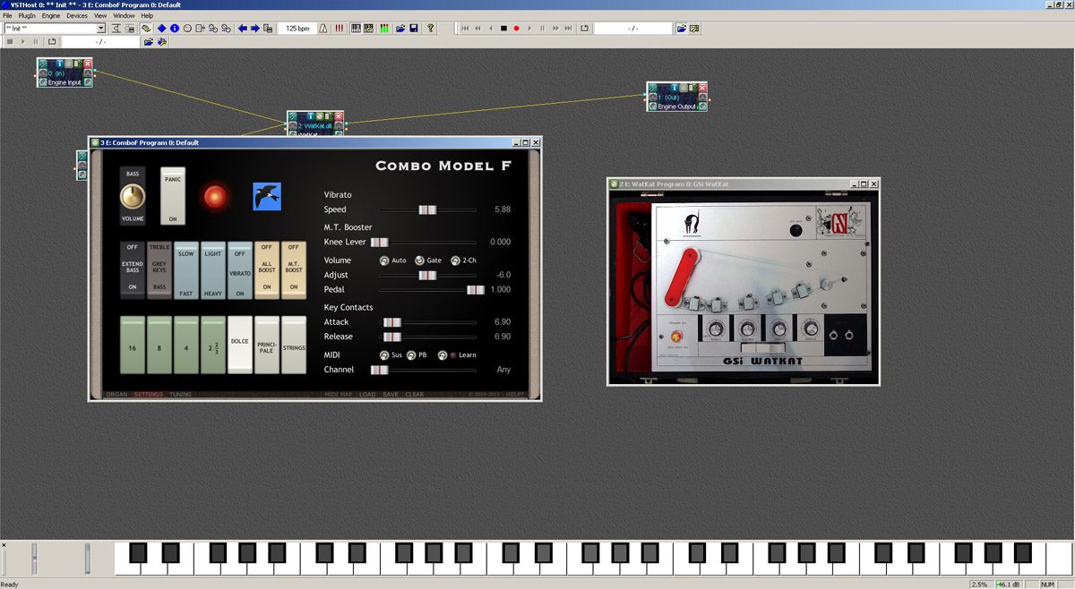Screen dimensions: 1075x589
Task: Click the green level meter icon
Action: point(383,29)
